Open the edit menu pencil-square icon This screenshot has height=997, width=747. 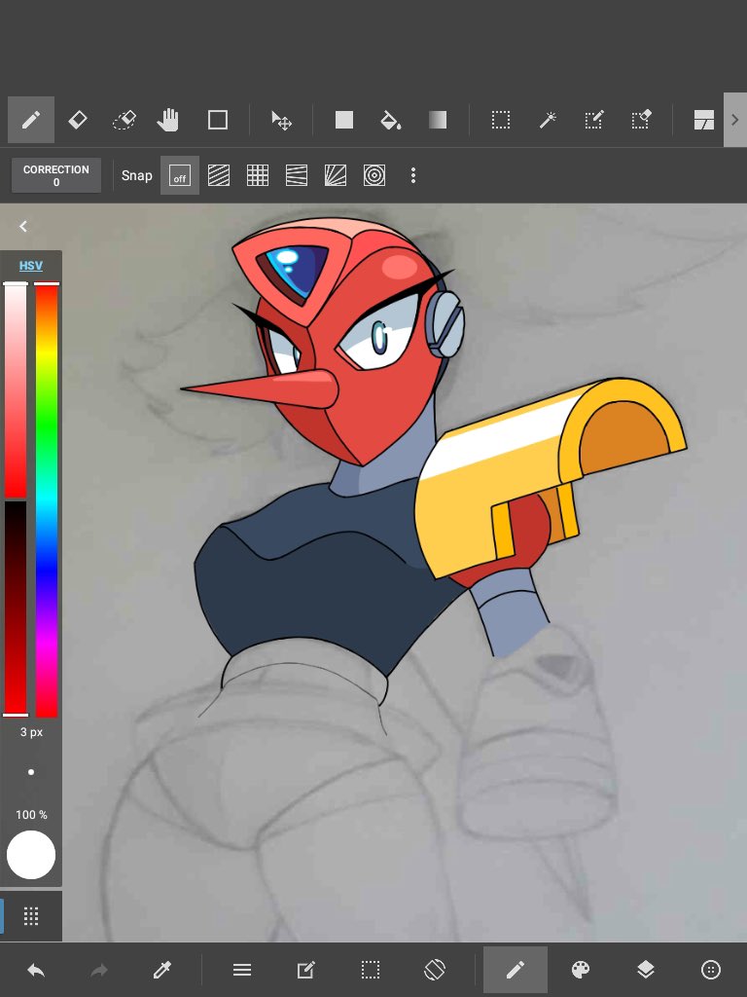coord(306,970)
